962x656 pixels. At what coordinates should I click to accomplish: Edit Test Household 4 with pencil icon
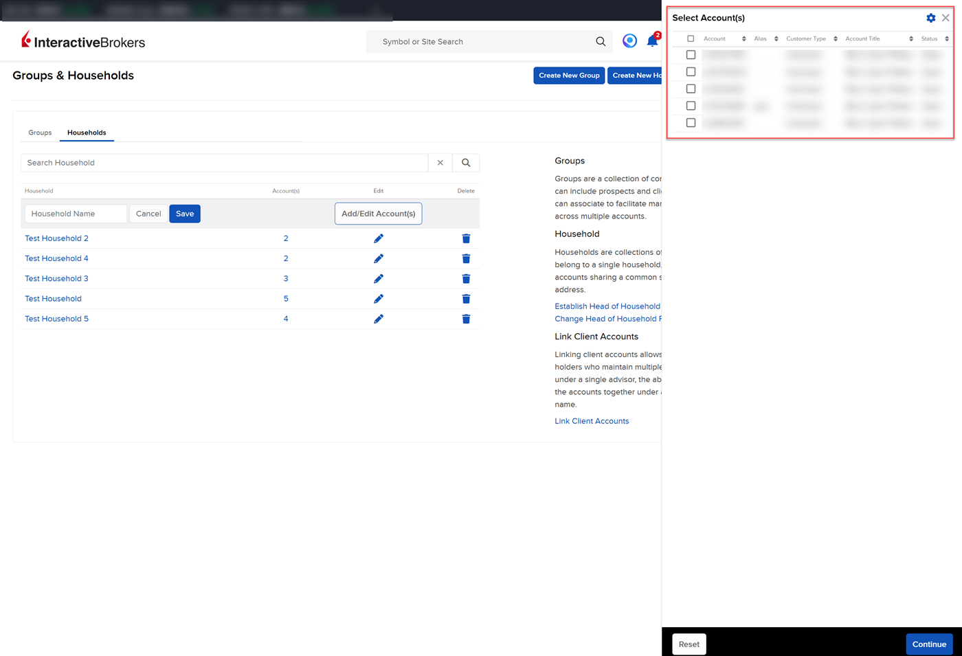pyautogui.click(x=379, y=258)
